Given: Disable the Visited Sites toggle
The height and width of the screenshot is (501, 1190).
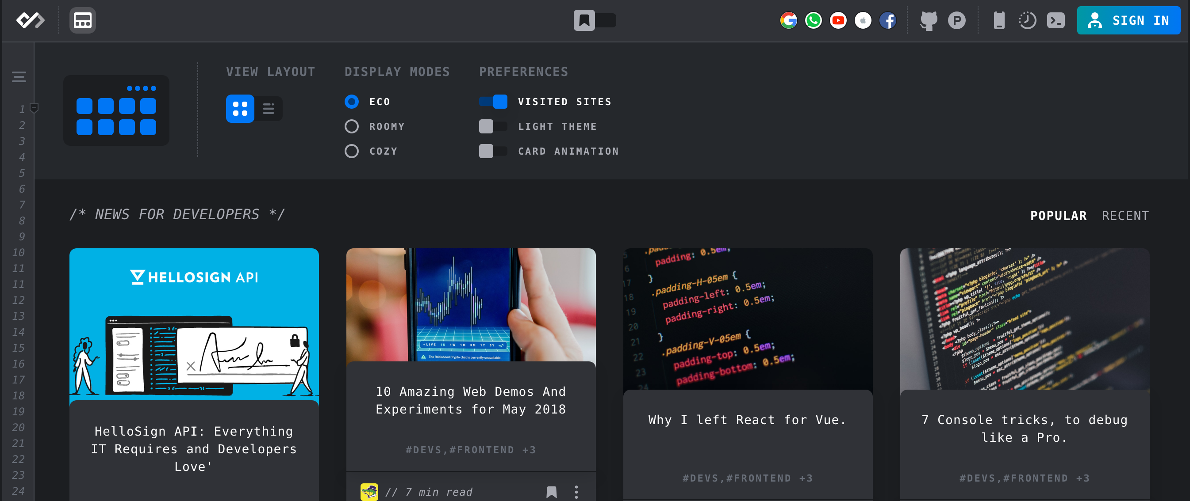Looking at the screenshot, I should pyautogui.click(x=493, y=102).
